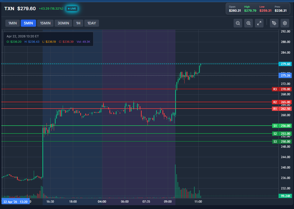The width and height of the screenshot is (294, 209).
Task: Click the 99.24K volume axis tag
Action: [285, 196]
